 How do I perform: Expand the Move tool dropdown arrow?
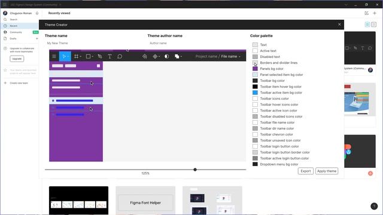68,57
